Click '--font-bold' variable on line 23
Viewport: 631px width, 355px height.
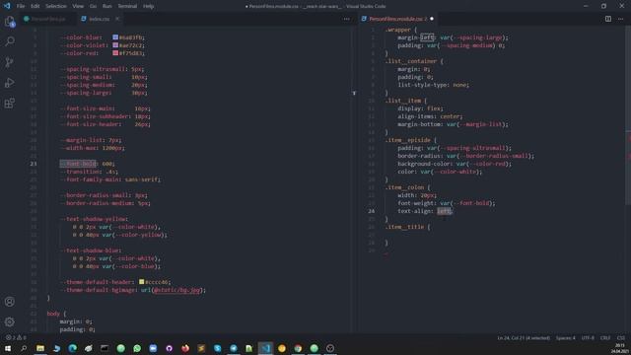[78, 164]
